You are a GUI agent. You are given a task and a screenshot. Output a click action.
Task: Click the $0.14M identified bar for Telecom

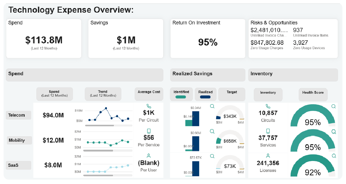click(x=189, y=123)
